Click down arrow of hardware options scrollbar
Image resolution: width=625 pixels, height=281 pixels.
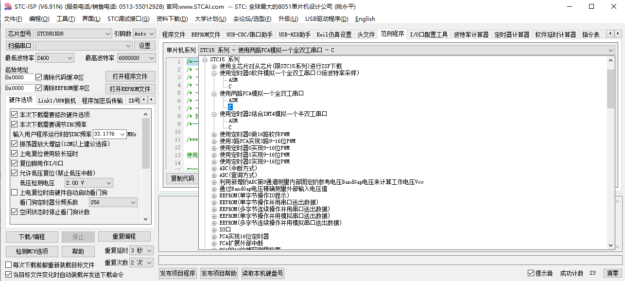[x=146, y=219]
